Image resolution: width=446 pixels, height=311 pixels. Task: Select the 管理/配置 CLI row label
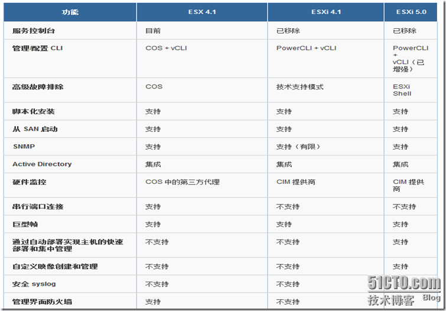click(37, 48)
